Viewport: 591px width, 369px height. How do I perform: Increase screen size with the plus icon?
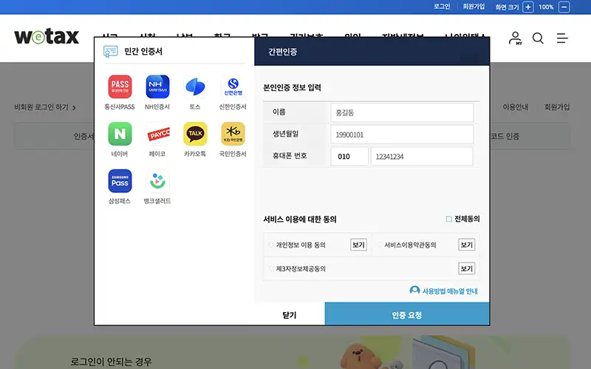[528, 7]
